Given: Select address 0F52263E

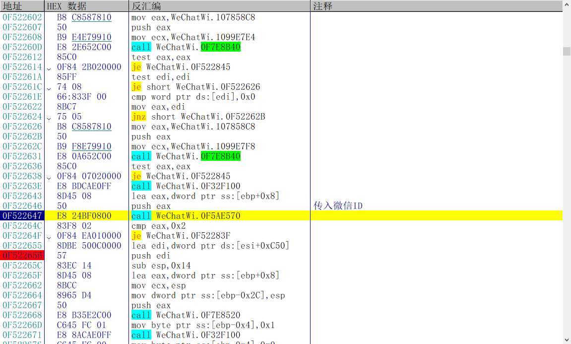Looking at the screenshot, I should tap(22, 186).
